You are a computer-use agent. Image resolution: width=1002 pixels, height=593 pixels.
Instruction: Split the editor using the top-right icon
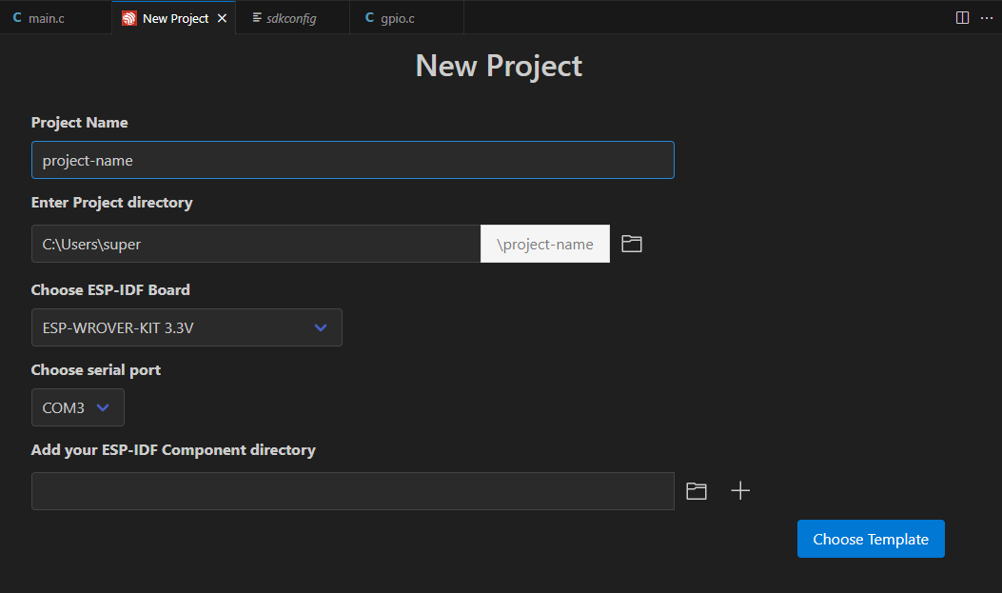point(962,18)
